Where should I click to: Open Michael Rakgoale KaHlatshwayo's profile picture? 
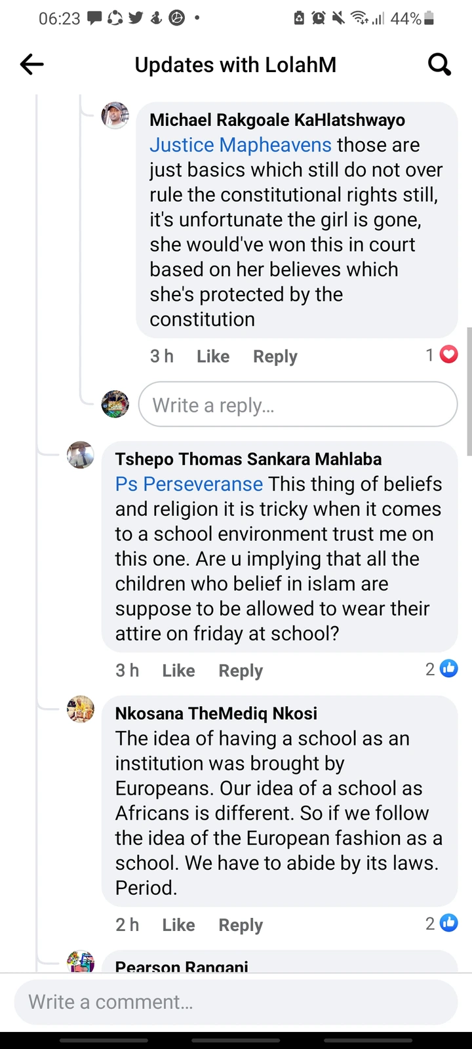pyautogui.click(x=115, y=116)
